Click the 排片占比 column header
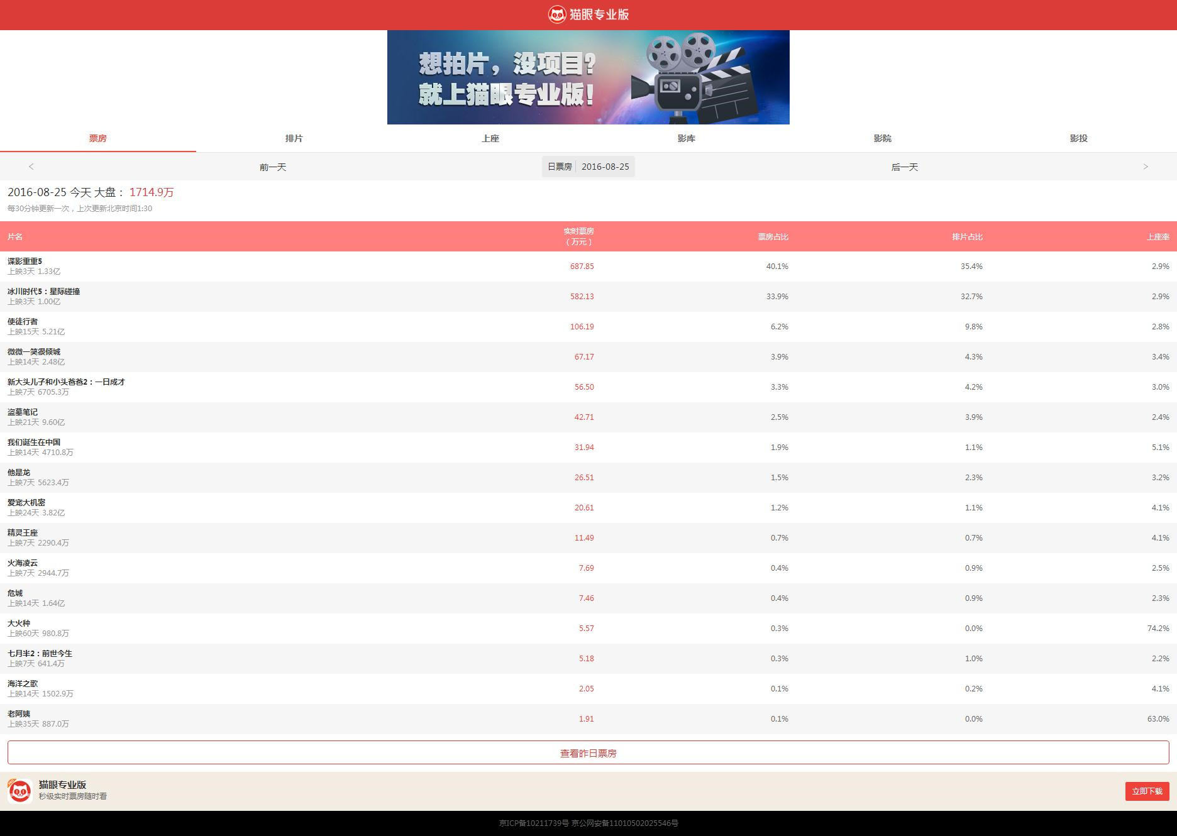 967,236
